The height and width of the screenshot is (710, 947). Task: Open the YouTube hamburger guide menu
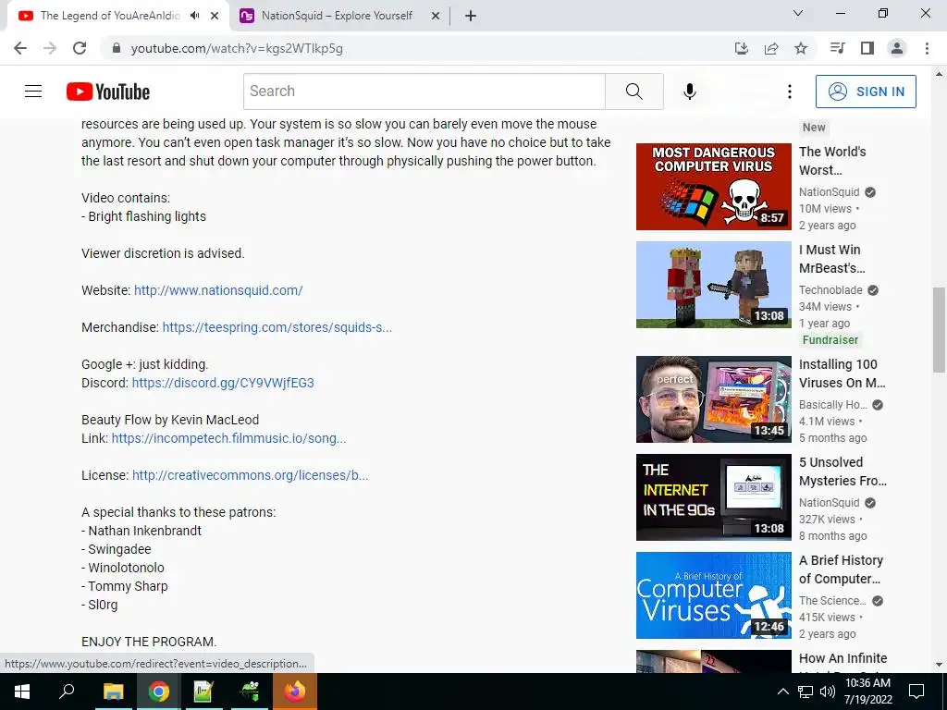(33, 92)
